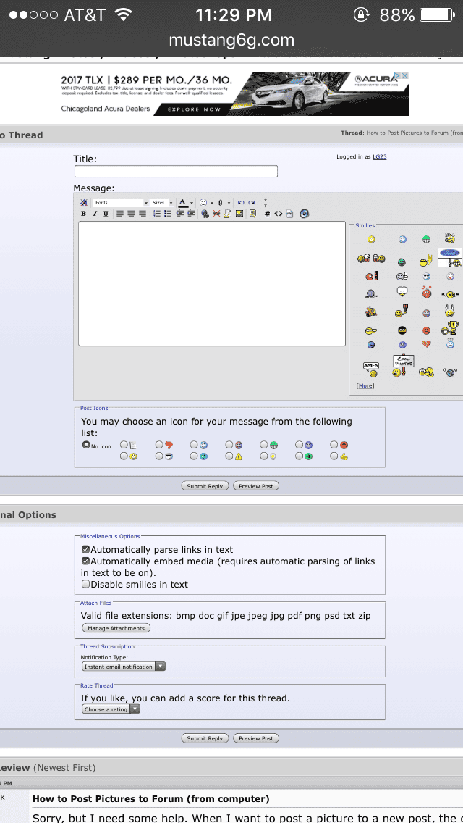Image resolution: width=463 pixels, height=823 pixels.
Task: Click the Remove Text Formatting icon
Action: 83,203
